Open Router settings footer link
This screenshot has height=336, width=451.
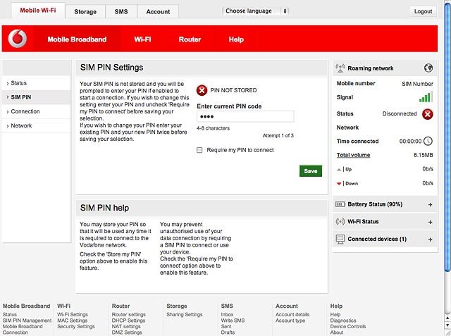tap(129, 314)
